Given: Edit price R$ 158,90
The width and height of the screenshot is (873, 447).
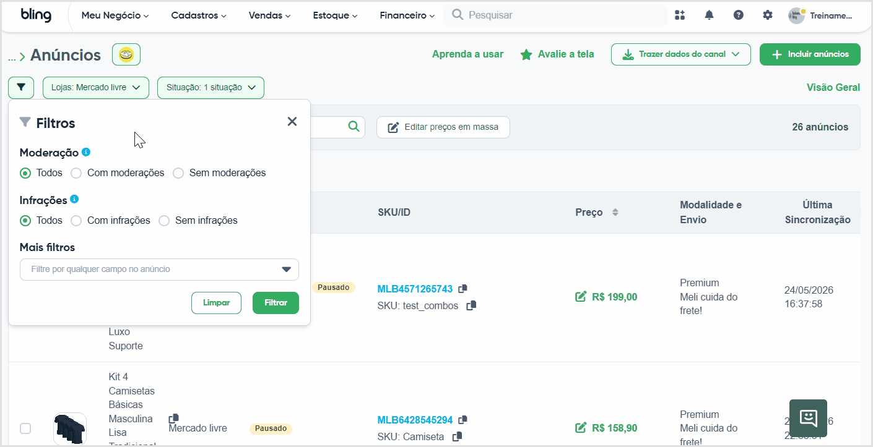Looking at the screenshot, I should coord(581,428).
